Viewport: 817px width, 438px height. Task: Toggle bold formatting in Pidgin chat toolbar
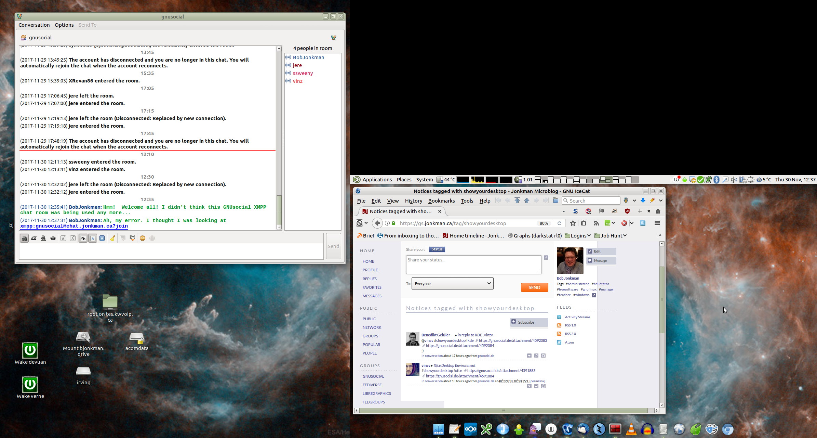pos(24,239)
